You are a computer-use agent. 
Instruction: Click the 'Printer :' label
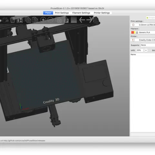pyautogui.click(x=134, y=36)
